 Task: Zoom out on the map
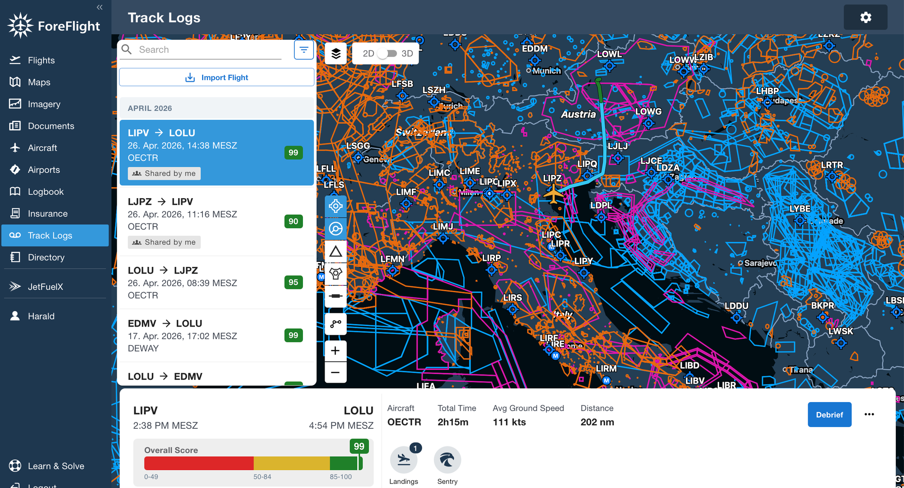(x=336, y=372)
